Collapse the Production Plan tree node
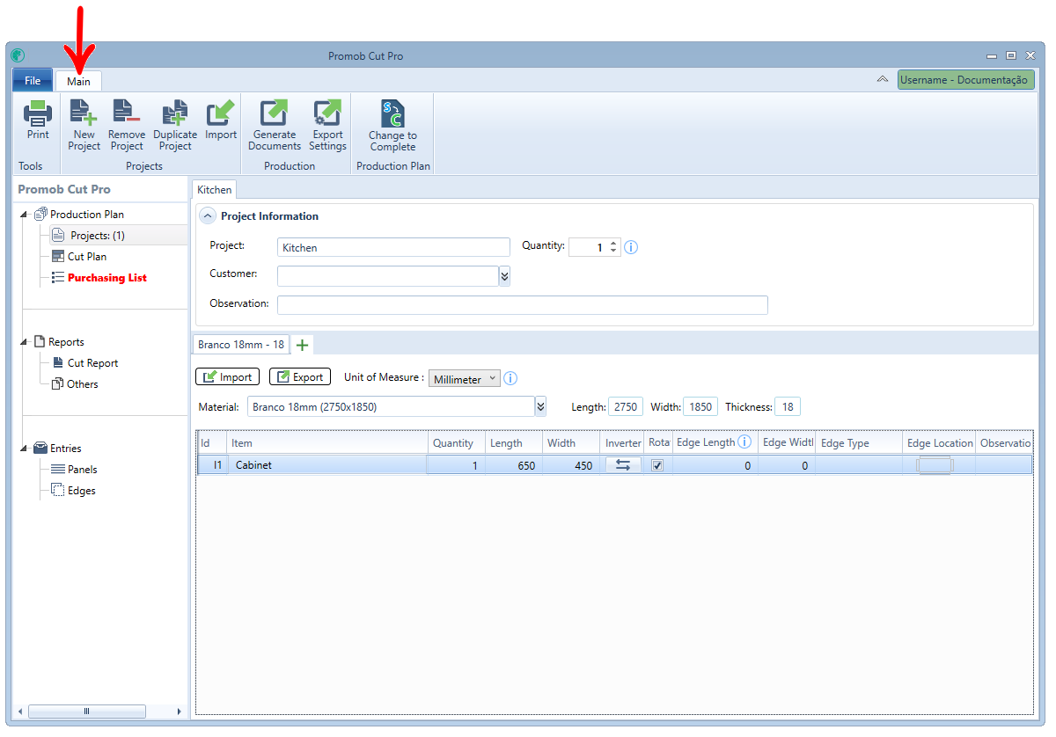Viewport: 1056px width, 737px height. 24,215
